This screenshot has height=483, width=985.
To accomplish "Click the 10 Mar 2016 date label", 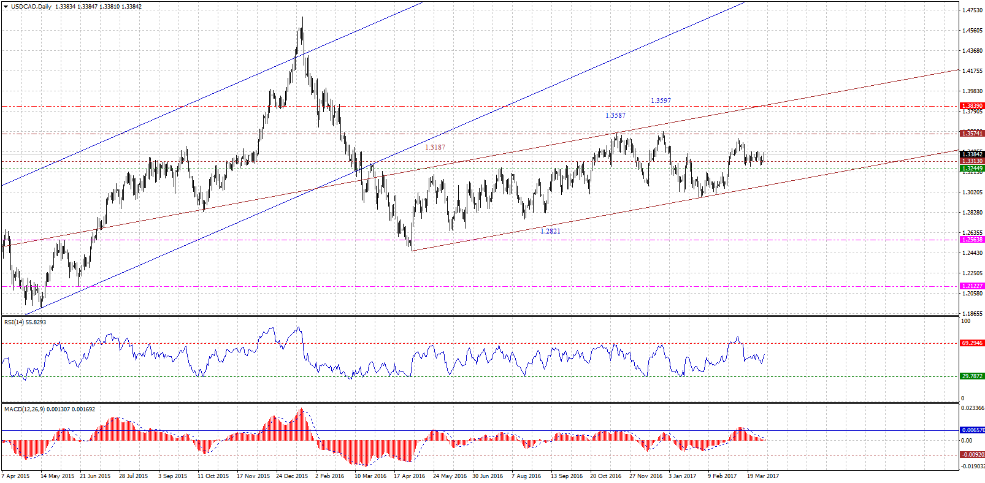I will 370,476.
